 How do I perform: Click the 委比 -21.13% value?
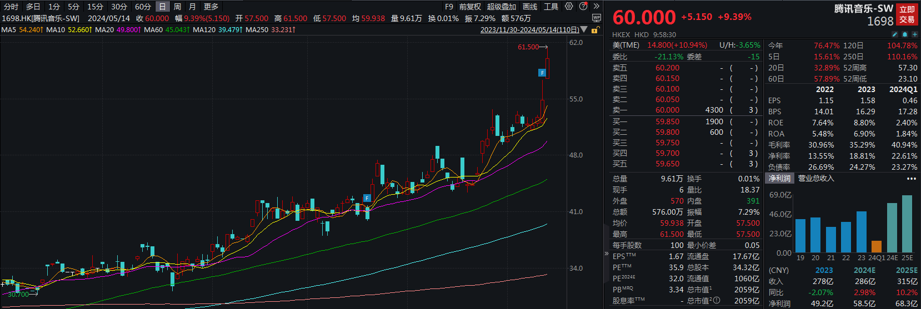click(669, 57)
